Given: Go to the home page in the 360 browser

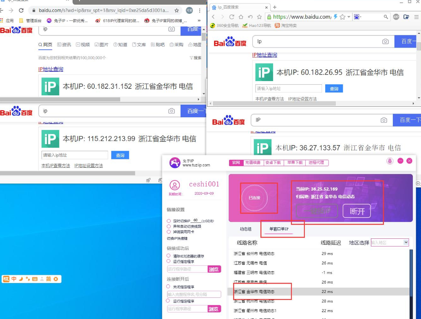Looking at the screenshot, I should click(x=241, y=17).
